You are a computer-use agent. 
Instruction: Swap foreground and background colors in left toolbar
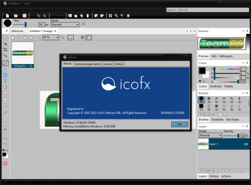(7, 150)
